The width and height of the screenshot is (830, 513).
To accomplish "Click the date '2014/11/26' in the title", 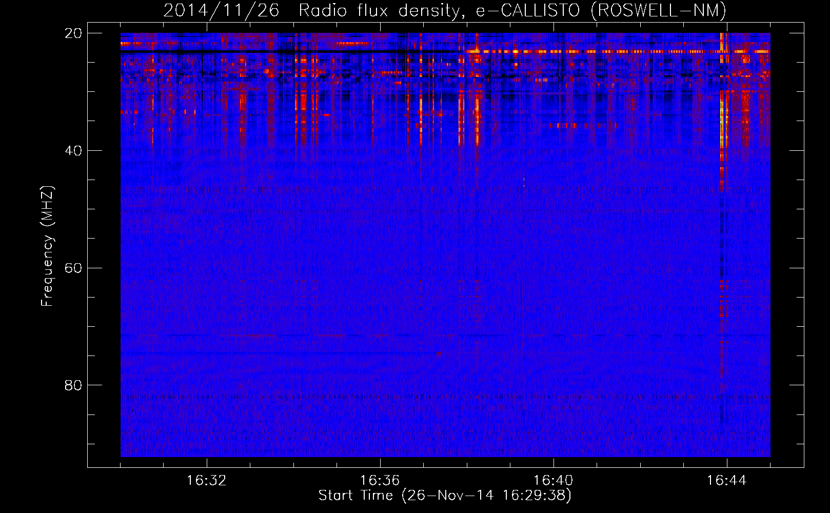I will (222, 11).
